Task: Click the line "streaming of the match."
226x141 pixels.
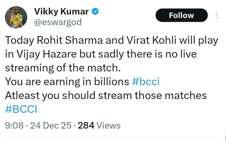Action: [64, 68]
